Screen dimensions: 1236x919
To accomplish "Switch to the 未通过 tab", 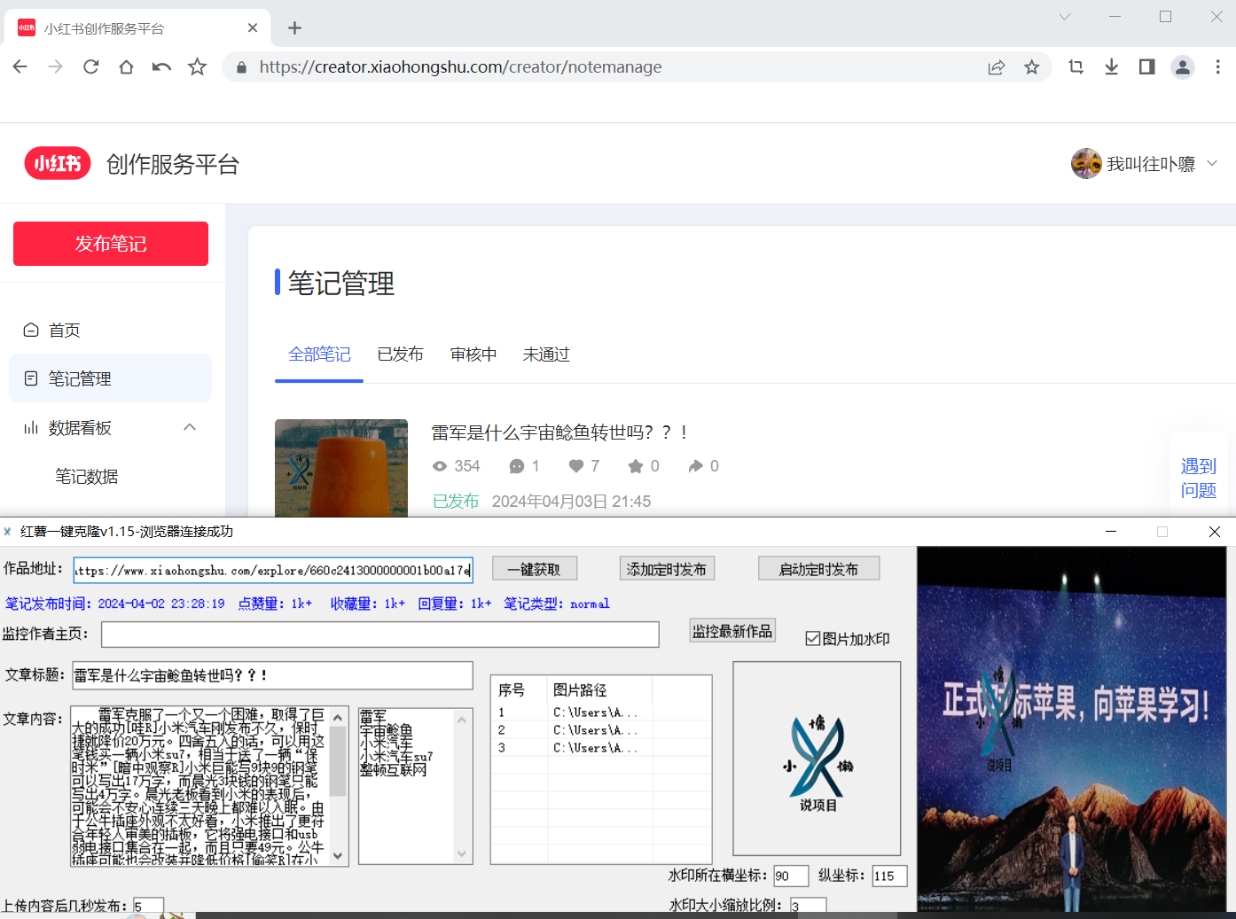I will click(546, 354).
